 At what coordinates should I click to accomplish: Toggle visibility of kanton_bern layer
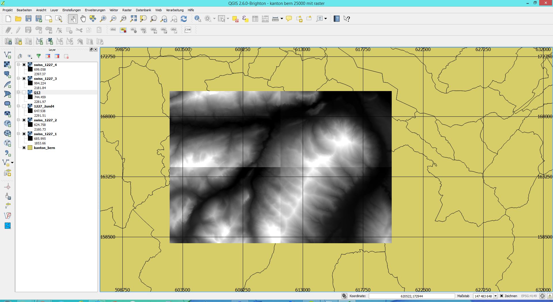coord(24,148)
